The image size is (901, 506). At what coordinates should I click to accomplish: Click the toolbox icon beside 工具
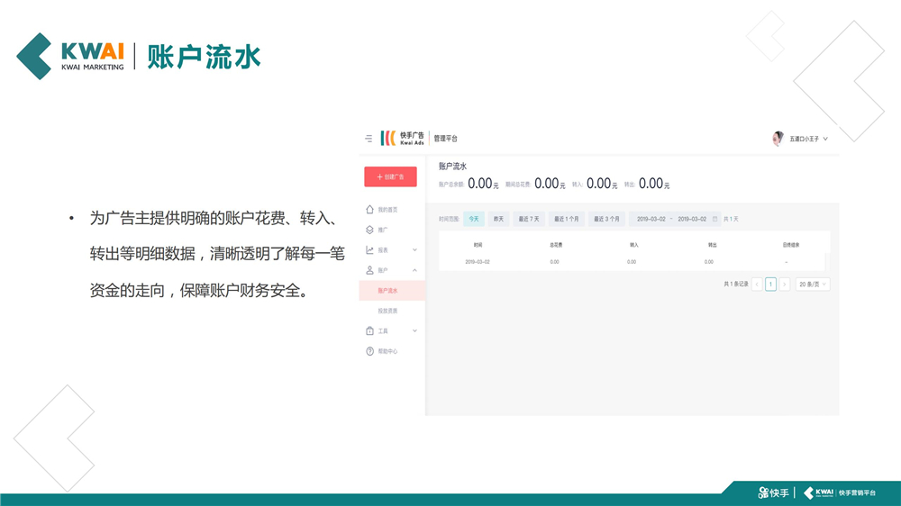(x=369, y=330)
